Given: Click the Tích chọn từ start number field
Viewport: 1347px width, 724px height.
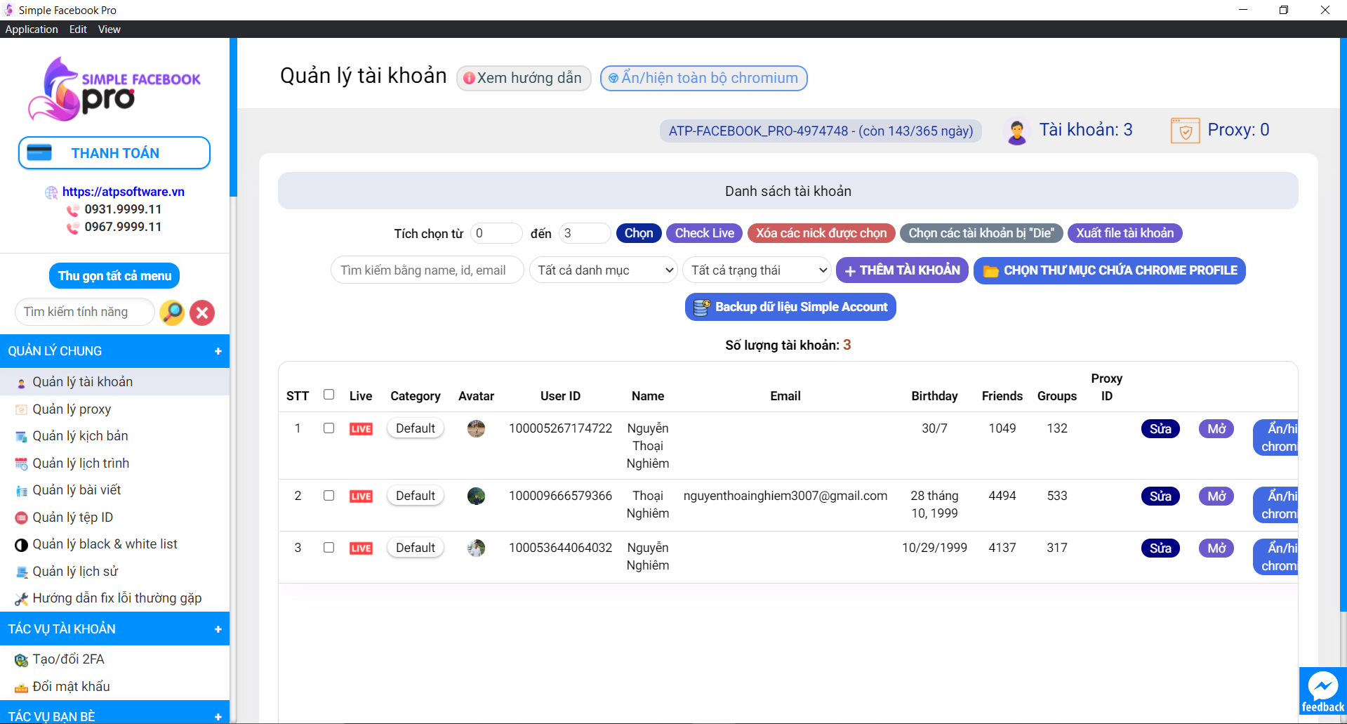Looking at the screenshot, I should click(496, 233).
